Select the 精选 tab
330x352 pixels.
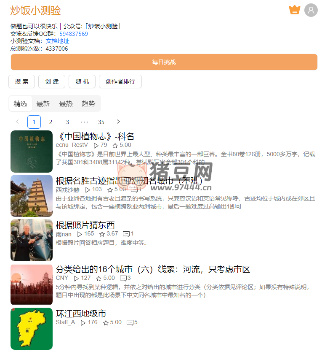click(20, 103)
